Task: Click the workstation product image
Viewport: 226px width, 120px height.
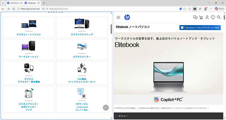Action: [x=28, y=46]
